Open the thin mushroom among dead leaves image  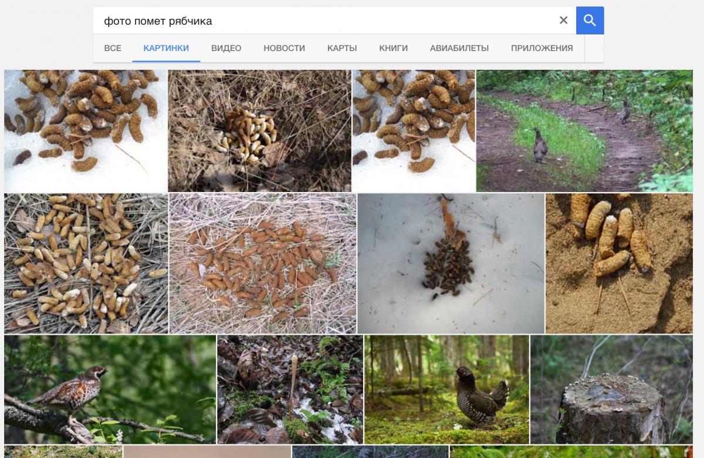(x=290, y=389)
